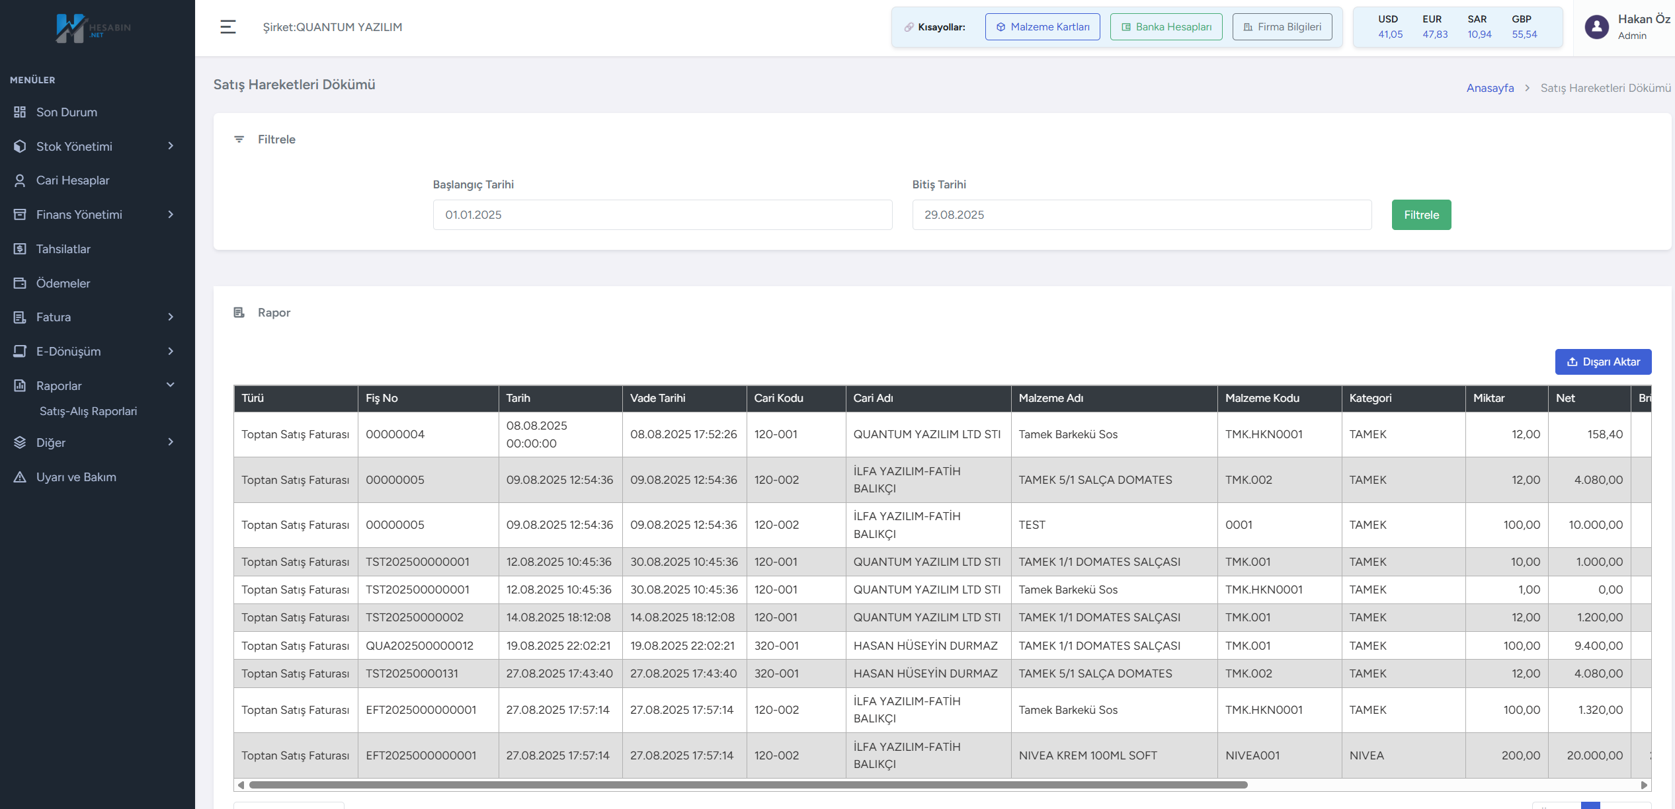Screen dimensions: 1675x809
Task: Click the Cari Hesaplar person icon
Action: click(20, 180)
